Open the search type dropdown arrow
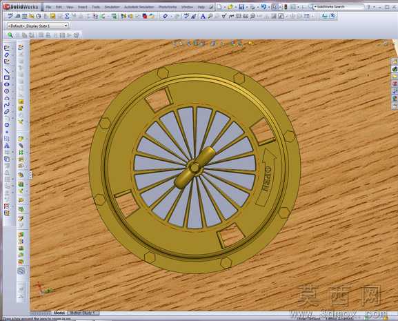The width and height of the screenshot is (398, 321). click(315, 7)
